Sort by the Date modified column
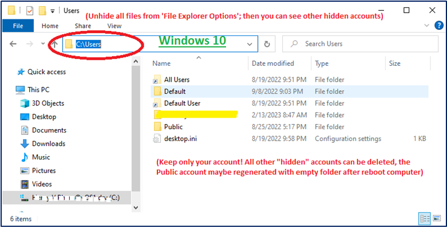 273,63
